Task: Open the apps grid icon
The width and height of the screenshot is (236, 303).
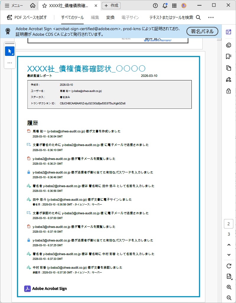Action: 174,5
